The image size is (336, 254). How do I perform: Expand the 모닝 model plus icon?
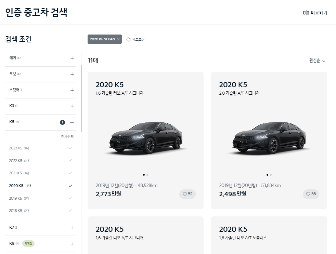click(72, 74)
